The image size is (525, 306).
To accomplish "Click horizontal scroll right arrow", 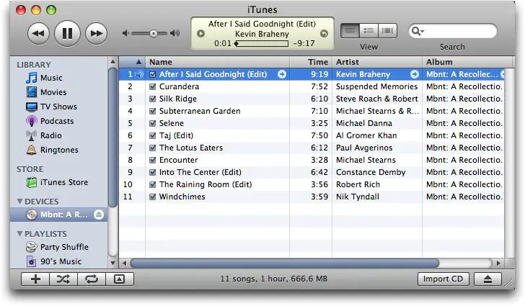I will click(498, 264).
